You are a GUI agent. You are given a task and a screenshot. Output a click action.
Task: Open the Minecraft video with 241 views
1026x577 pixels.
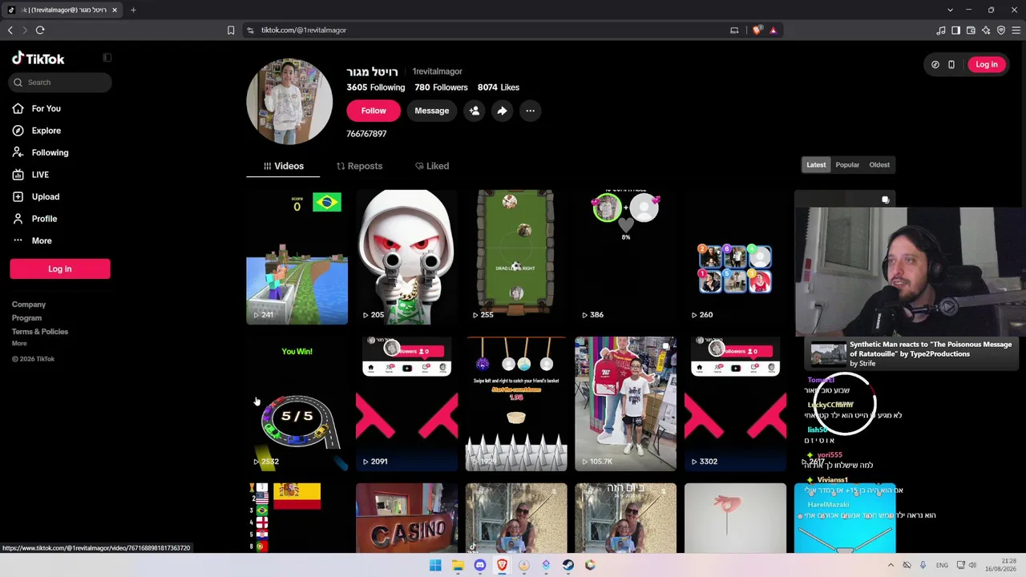coord(297,257)
